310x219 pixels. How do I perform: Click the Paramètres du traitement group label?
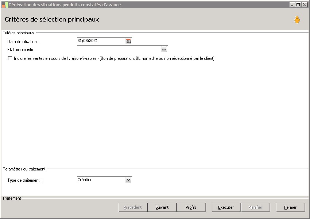click(24, 169)
